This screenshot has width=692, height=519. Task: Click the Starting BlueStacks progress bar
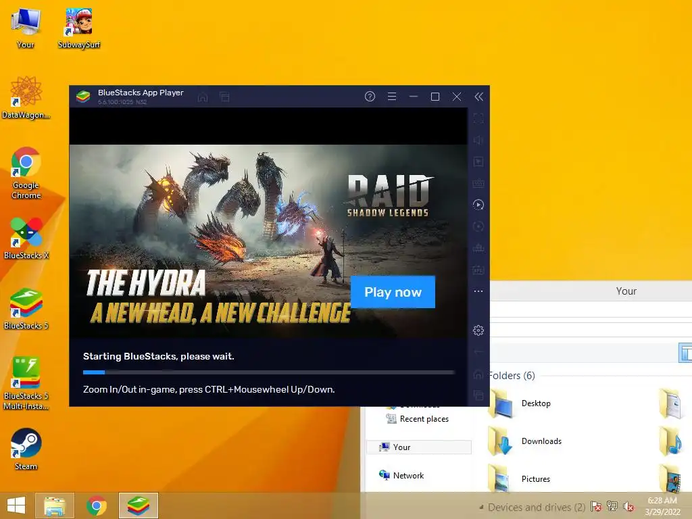click(269, 372)
